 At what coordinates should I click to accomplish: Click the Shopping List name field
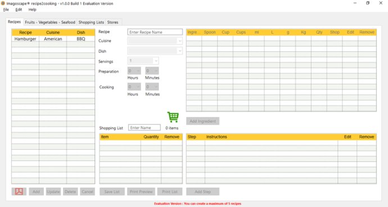coord(145,128)
